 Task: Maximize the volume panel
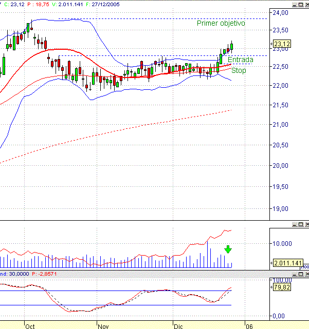click(x=301, y=224)
